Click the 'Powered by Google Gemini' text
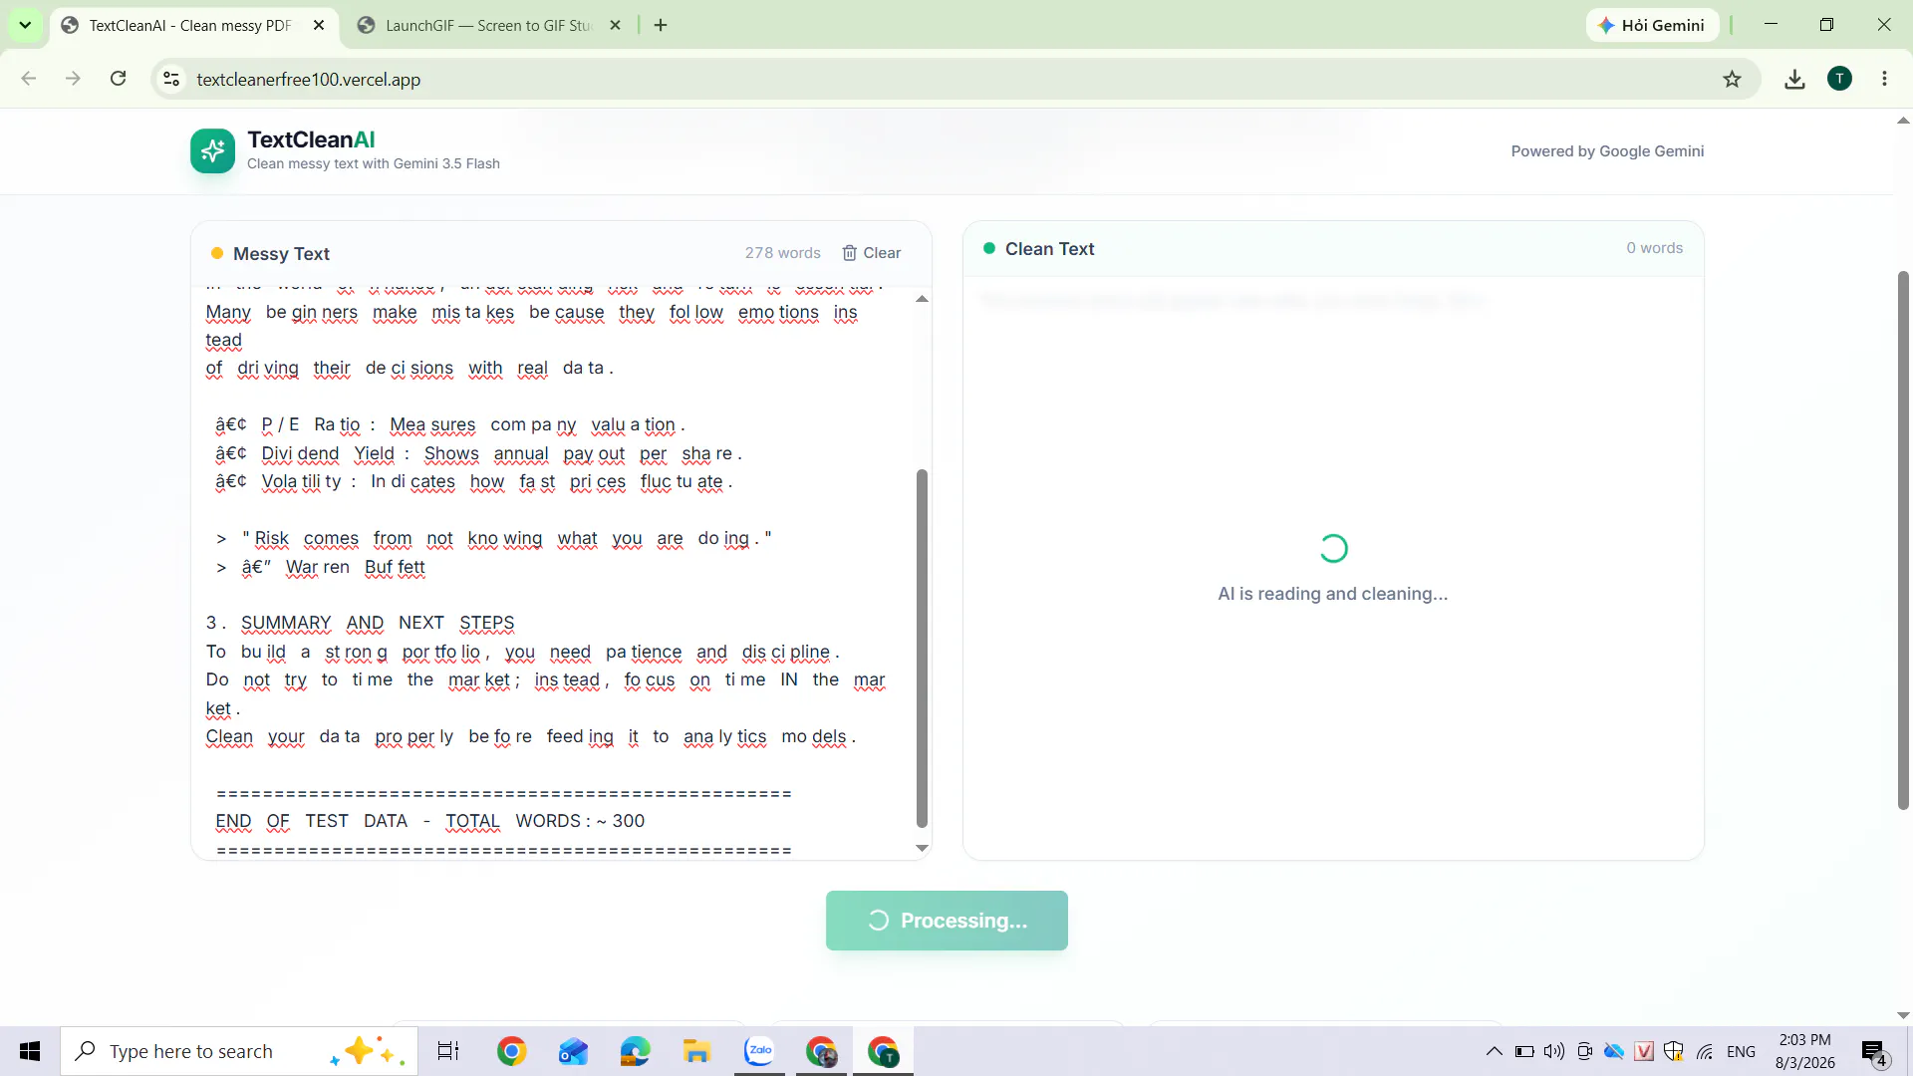 click(1607, 151)
